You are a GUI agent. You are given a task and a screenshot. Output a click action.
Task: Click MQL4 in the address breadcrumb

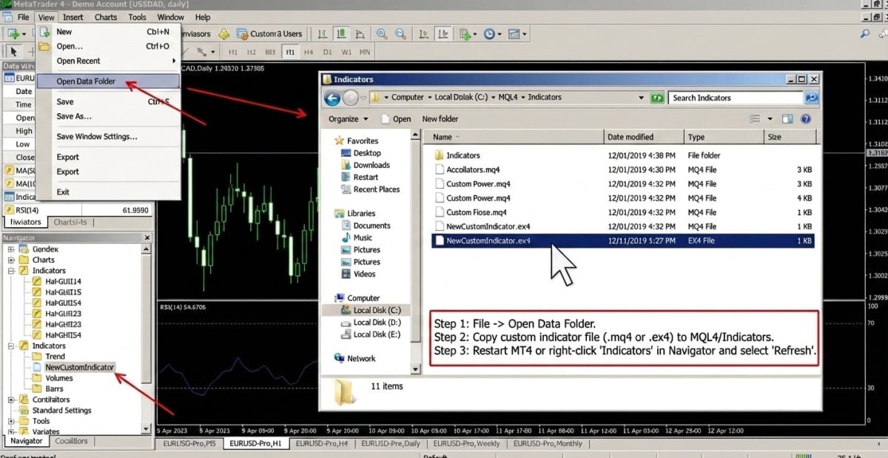[508, 97]
